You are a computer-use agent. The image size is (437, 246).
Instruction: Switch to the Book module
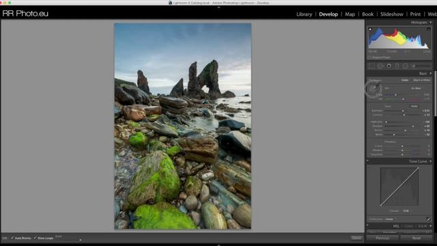coord(367,14)
